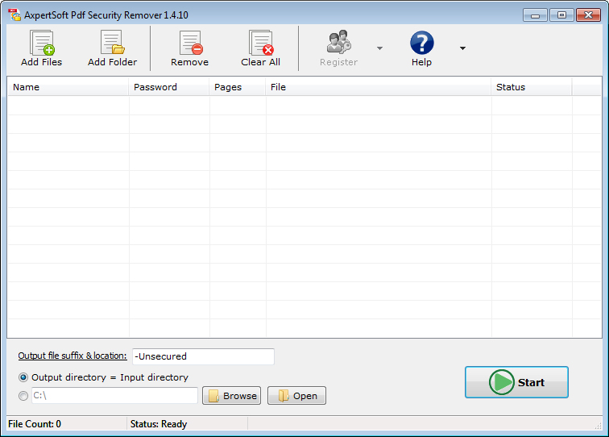Click the Open folder button
This screenshot has height=437, width=609.
[x=296, y=396]
